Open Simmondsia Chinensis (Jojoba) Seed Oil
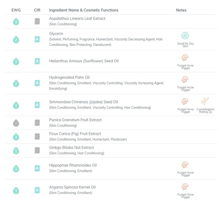The height and width of the screenshot is (201, 219). 84,102
